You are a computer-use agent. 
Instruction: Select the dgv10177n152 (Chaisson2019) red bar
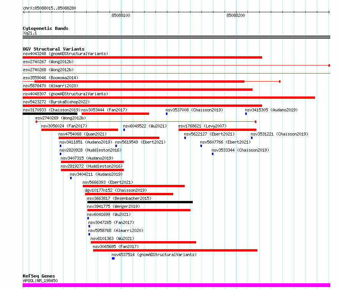[x=129, y=194]
